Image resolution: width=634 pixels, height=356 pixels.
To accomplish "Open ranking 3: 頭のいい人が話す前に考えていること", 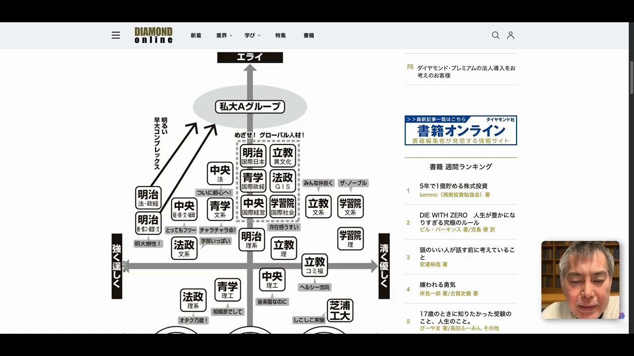I will pos(467,254).
